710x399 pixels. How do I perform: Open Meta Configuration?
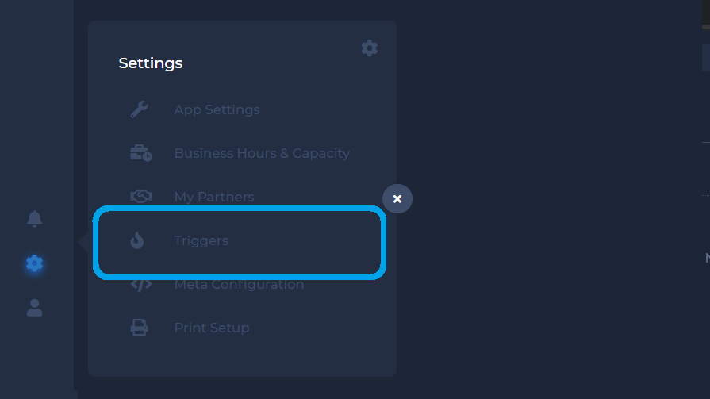click(239, 285)
